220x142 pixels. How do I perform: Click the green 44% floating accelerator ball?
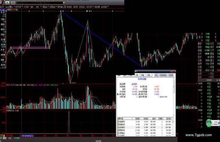pyautogui.click(x=209, y=123)
